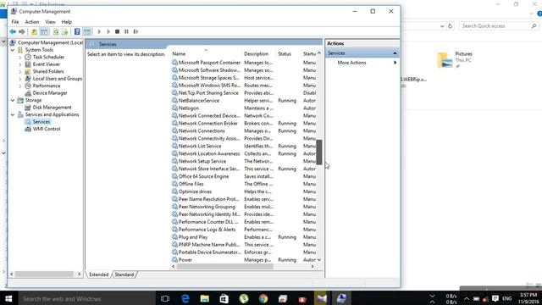
Task: Click the Forward arrow in the toolbar
Action: pyautogui.click(x=22, y=32)
